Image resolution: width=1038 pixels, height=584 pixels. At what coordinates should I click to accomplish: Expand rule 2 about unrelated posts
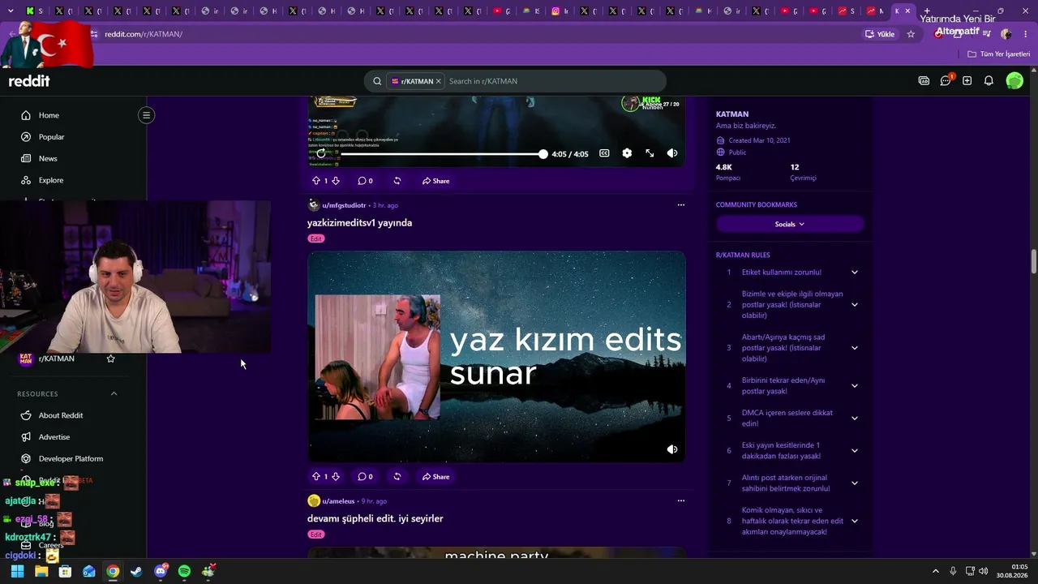click(x=854, y=305)
